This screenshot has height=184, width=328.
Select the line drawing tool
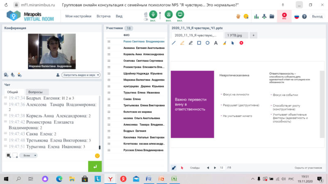pyautogui.click(x=173, y=43)
